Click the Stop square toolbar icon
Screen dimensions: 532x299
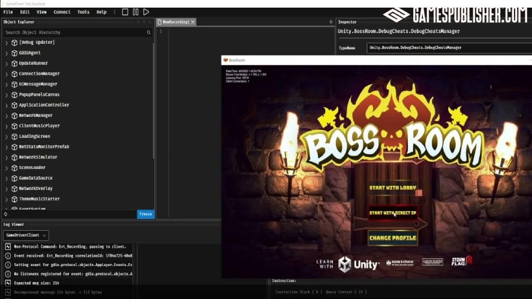(x=125, y=12)
